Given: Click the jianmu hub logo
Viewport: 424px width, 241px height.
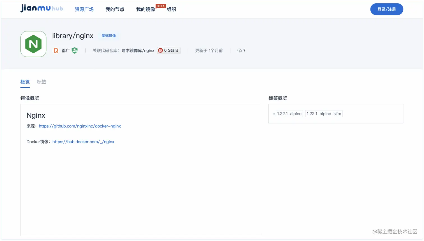Looking at the screenshot, I should (42, 8).
